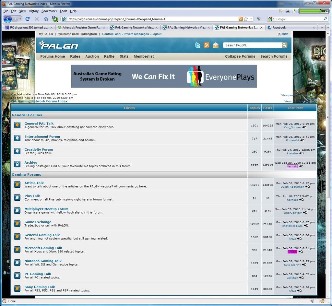332x306 pixels.
Task: Open the Rules page
Action: pyautogui.click(x=75, y=56)
